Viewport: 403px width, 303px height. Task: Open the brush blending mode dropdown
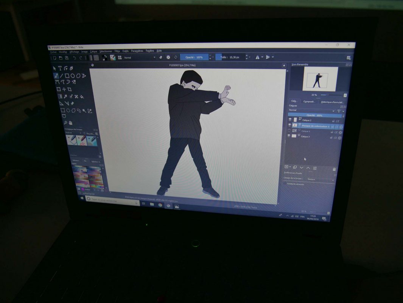139,58
